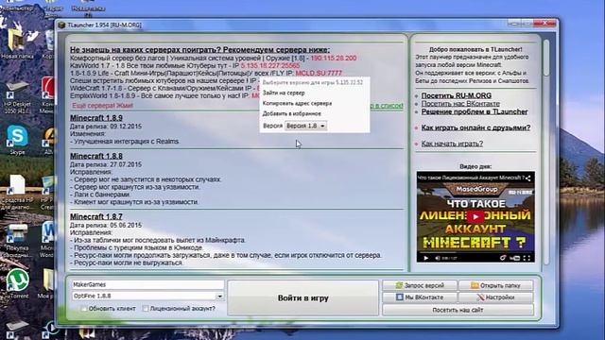Screen dimensions: 605x340
Task: Select 'Добавить в избранное' menu entry
Action: click(292, 113)
